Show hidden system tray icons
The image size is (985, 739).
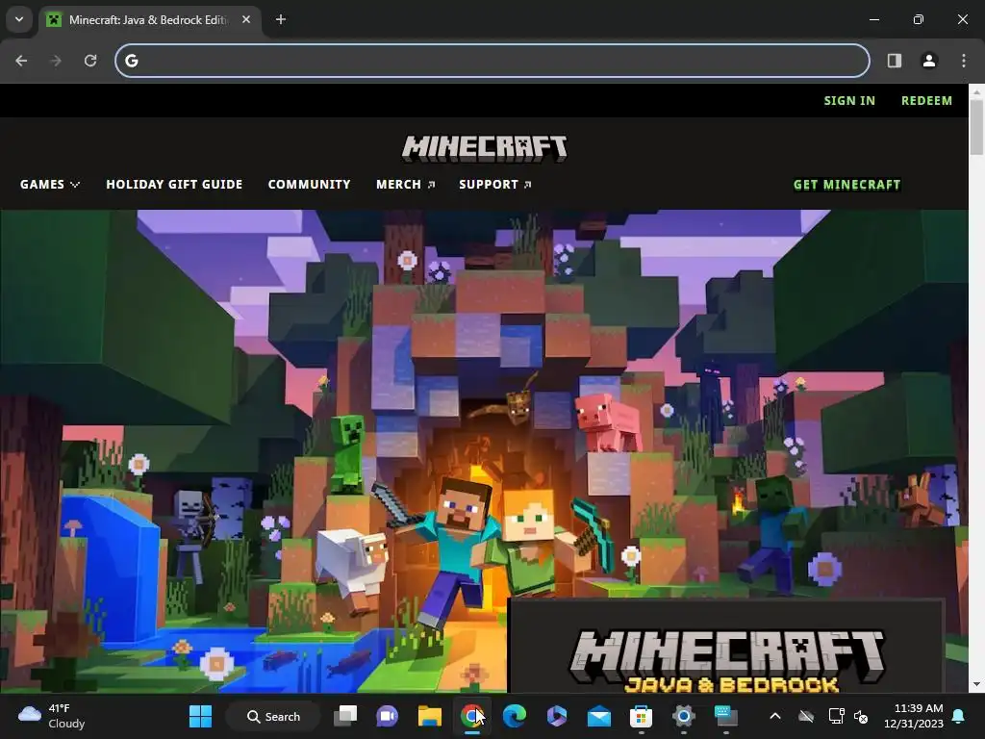775,716
